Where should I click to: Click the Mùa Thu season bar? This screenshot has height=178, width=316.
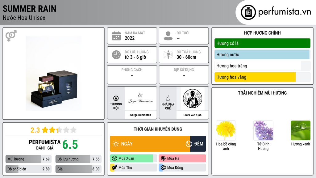pyautogui.click(x=134, y=167)
